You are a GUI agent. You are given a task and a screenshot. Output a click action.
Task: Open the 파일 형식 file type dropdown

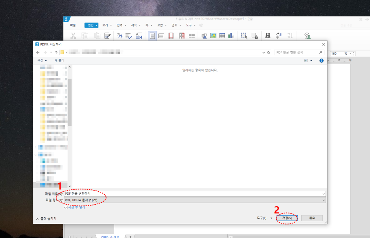[x=195, y=200]
